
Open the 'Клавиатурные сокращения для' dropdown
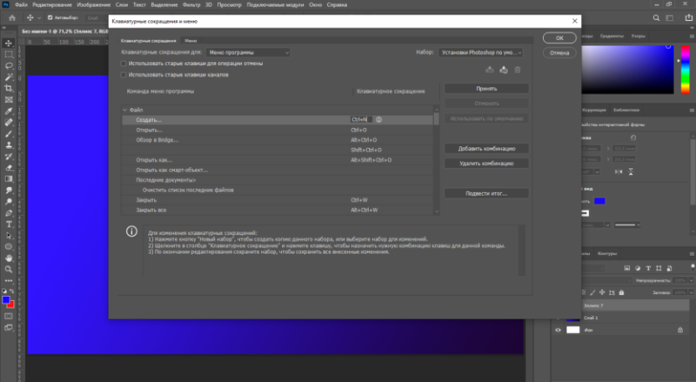click(x=248, y=52)
